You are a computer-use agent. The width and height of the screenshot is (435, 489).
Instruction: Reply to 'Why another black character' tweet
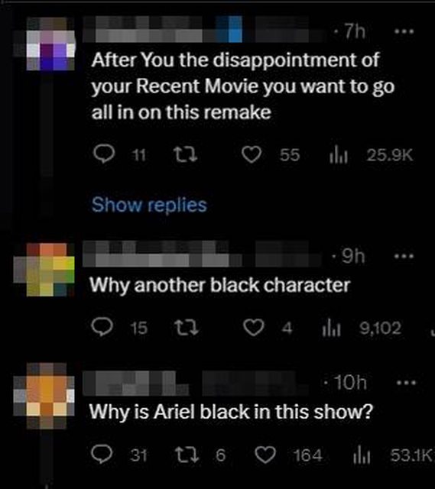coord(102,328)
